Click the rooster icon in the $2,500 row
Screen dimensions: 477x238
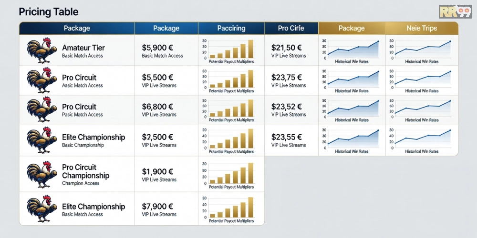(x=40, y=140)
